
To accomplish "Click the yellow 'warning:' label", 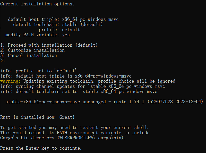I will pos(10,81).
